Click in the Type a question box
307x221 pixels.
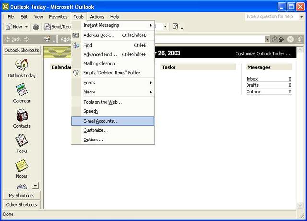[x=272, y=17]
